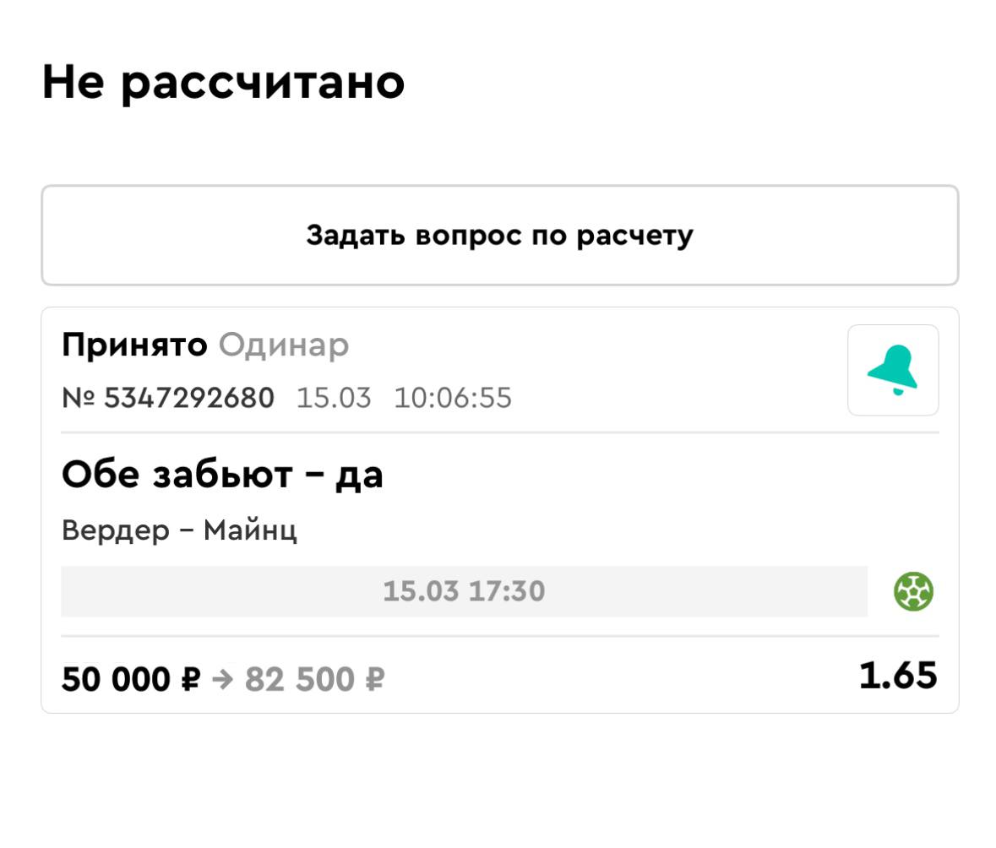Click the 1.65 odds value
The width and height of the screenshot is (996, 848).
coord(898,676)
